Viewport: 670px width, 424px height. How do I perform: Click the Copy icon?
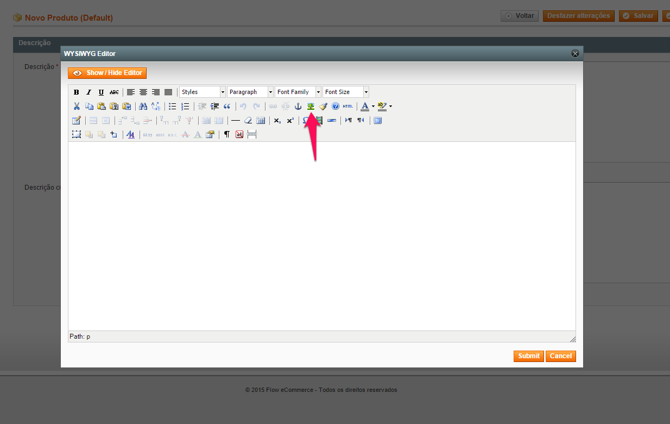pos(89,106)
